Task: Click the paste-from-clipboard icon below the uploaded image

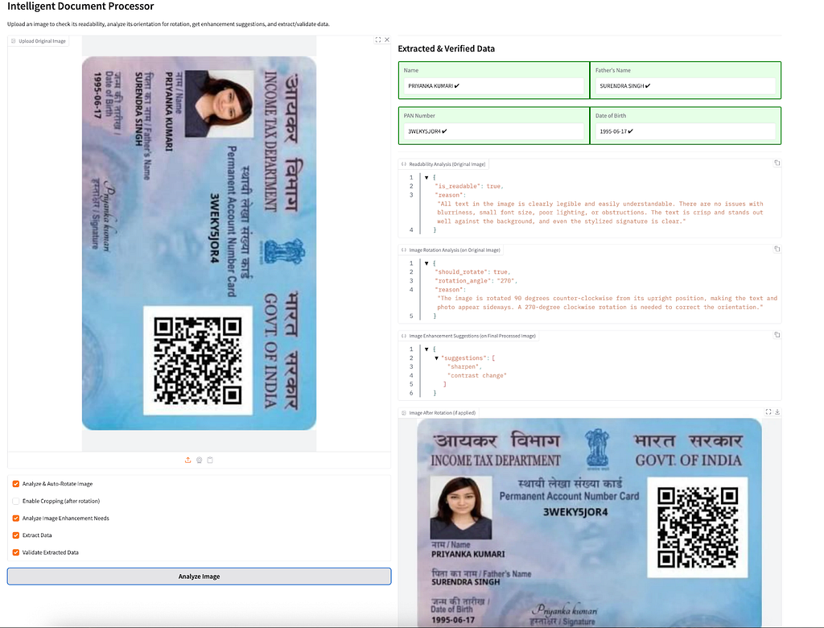Action: click(210, 461)
